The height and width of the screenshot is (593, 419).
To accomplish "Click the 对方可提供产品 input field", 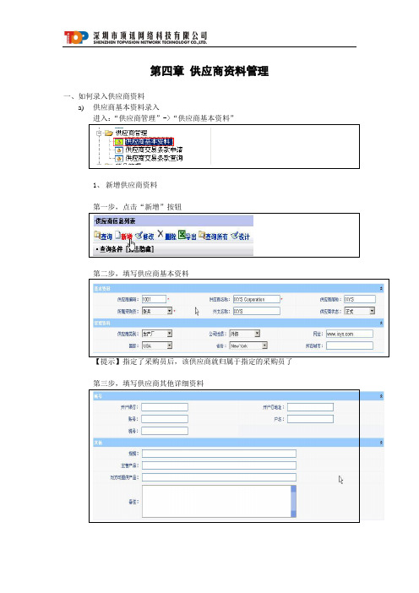I will coord(219,477).
